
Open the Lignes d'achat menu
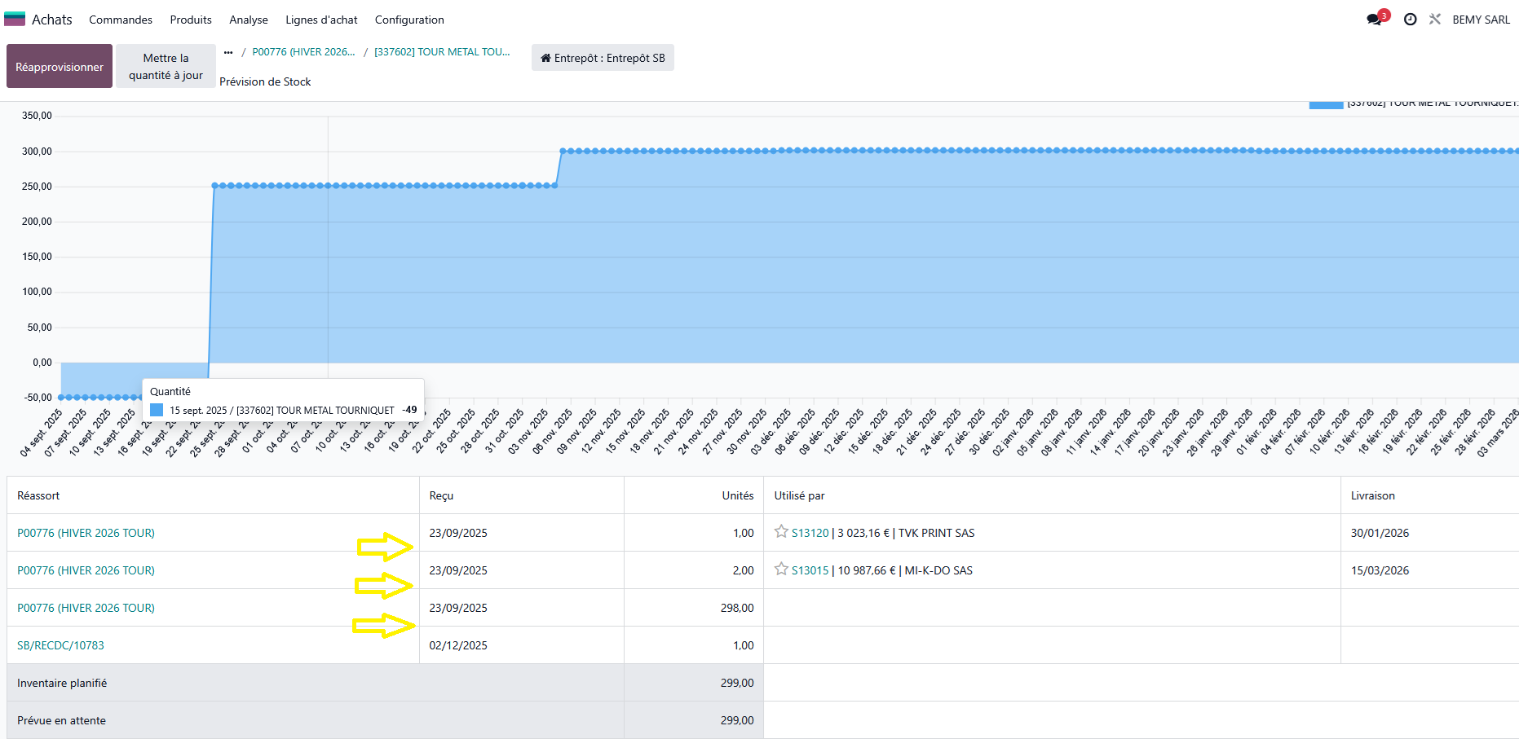coord(321,20)
